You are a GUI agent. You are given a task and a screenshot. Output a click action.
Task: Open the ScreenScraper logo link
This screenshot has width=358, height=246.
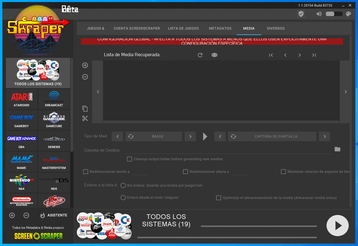[38, 236]
